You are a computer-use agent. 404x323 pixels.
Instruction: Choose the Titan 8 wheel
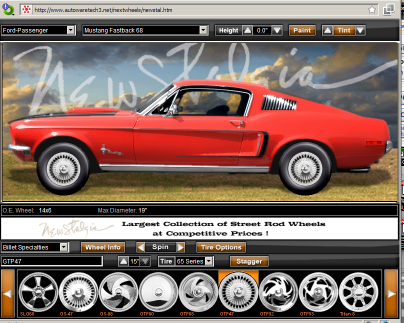click(358, 292)
